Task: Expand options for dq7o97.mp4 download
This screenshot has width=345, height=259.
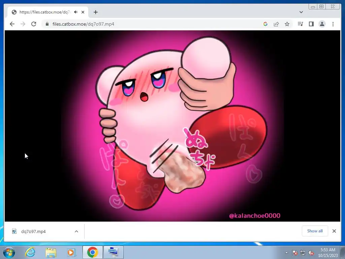Action: pyautogui.click(x=76, y=231)
